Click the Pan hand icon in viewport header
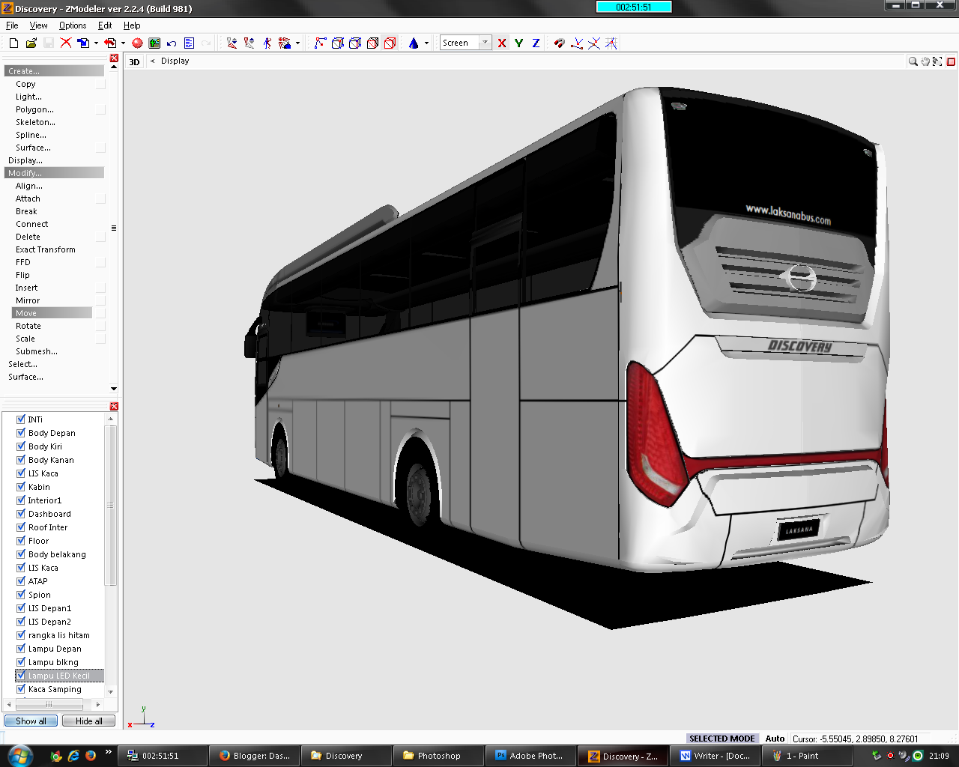Image resolution: width=959 pixels, height=767 pixels. [925, 61]
